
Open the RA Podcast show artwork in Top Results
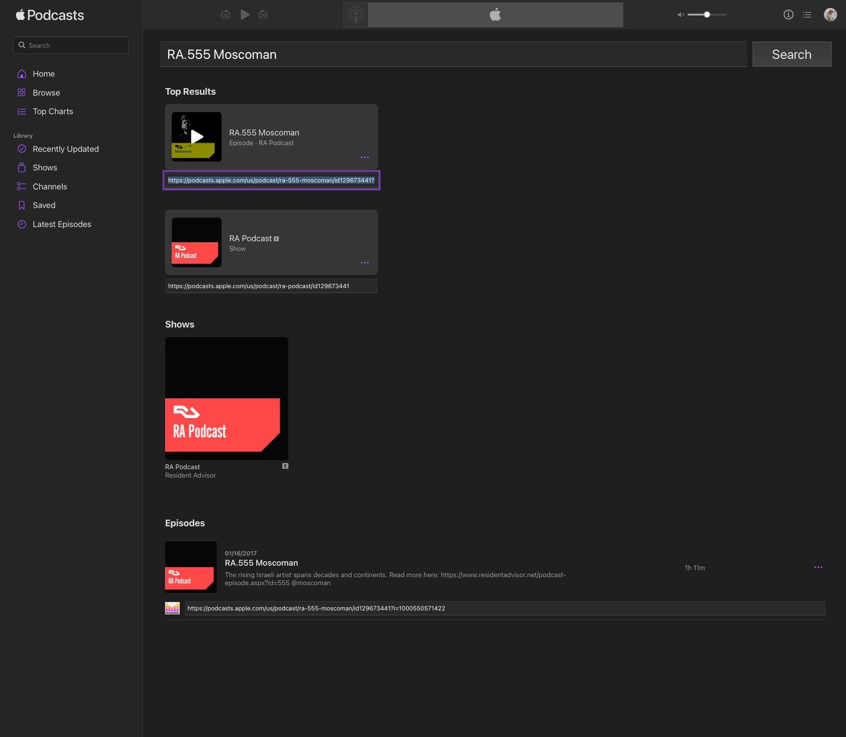pyautogui.click(x=196, y=242)
